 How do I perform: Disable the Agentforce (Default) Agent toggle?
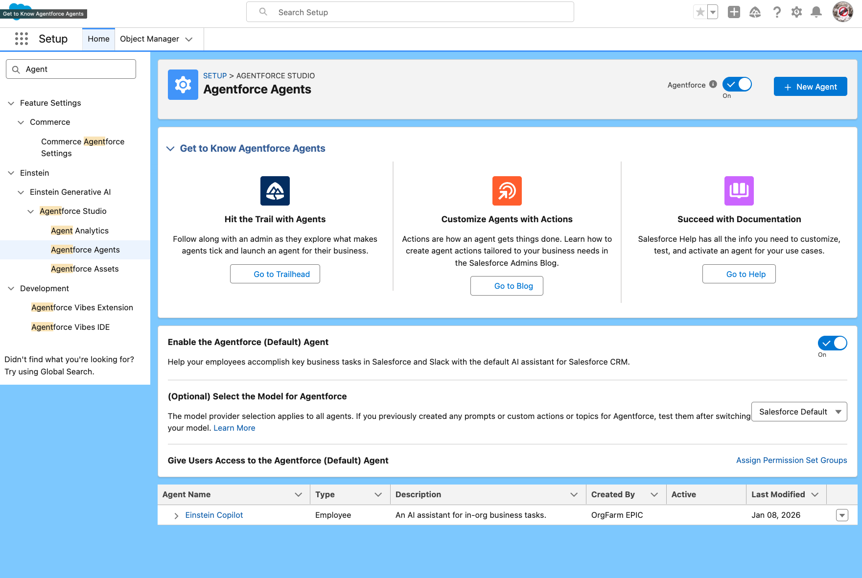click(832, 343)
